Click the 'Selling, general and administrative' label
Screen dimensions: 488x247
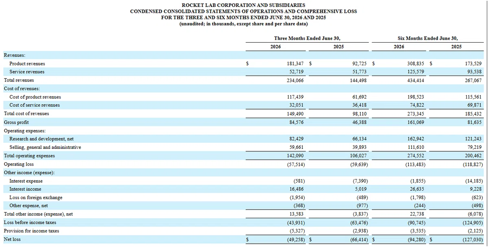click(45, 147)
